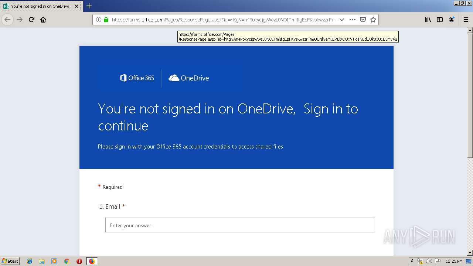Click the Show desktop button

(469, 261)
